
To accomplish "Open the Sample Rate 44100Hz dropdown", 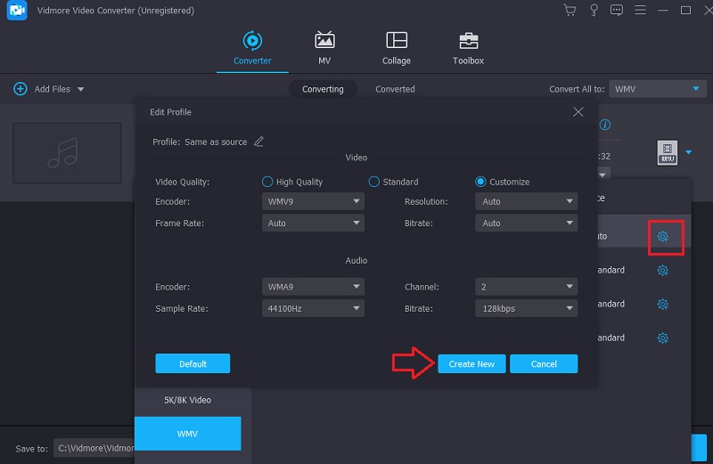I will [314, 308].
